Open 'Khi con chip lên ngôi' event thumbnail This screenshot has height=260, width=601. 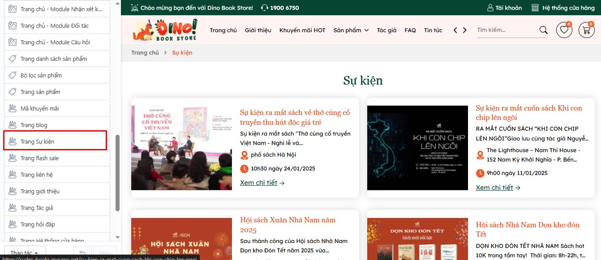(417, 148)
